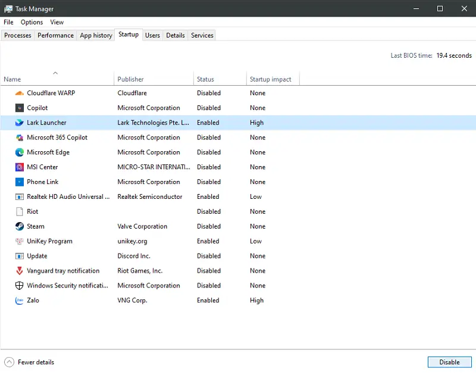This screenshot has height=375, width=476.
Task: Click the Cloudflare WARP cloud icon
Action: coord(19,93)
